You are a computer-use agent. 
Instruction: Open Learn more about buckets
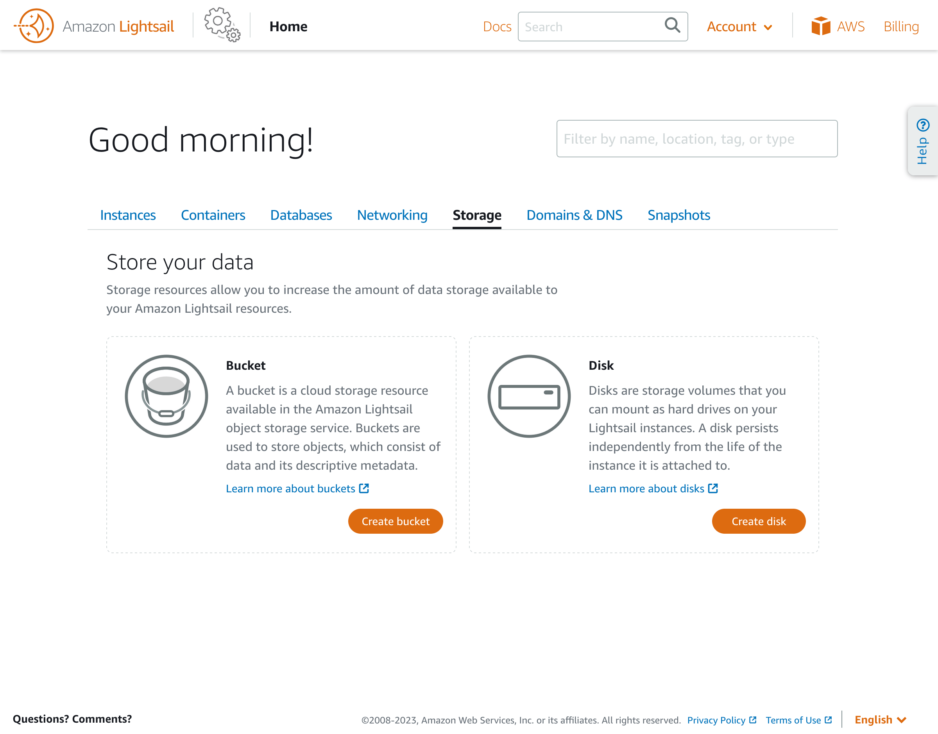tap(291, 488)
